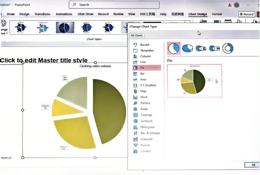Click the All Charts tab

click(x=137, y=35)
